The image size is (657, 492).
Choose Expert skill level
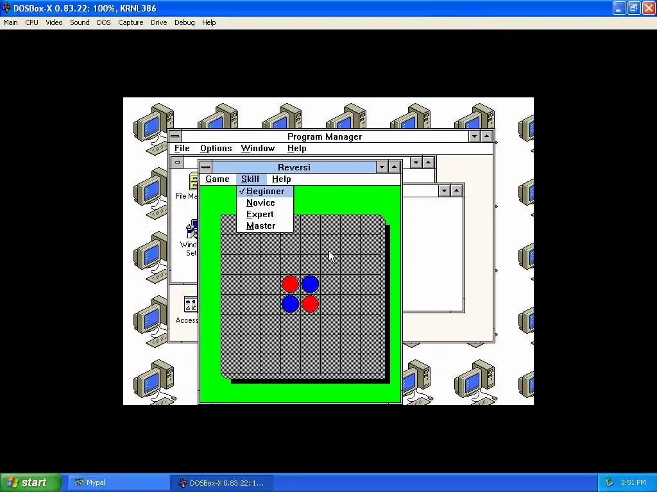(x=265, y=214)
